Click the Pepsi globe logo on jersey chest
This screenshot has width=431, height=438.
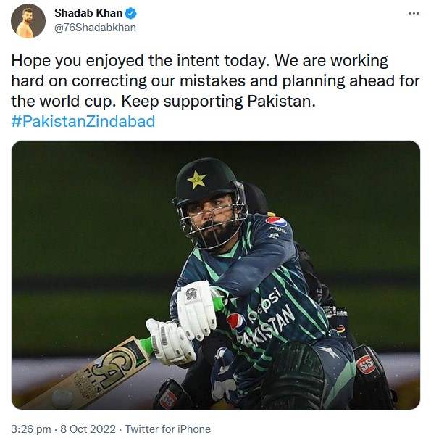point(236,323)
